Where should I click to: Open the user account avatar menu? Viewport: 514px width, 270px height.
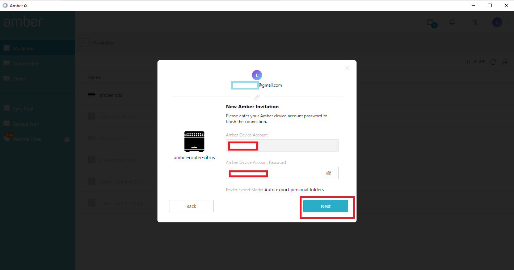(500, 22)
